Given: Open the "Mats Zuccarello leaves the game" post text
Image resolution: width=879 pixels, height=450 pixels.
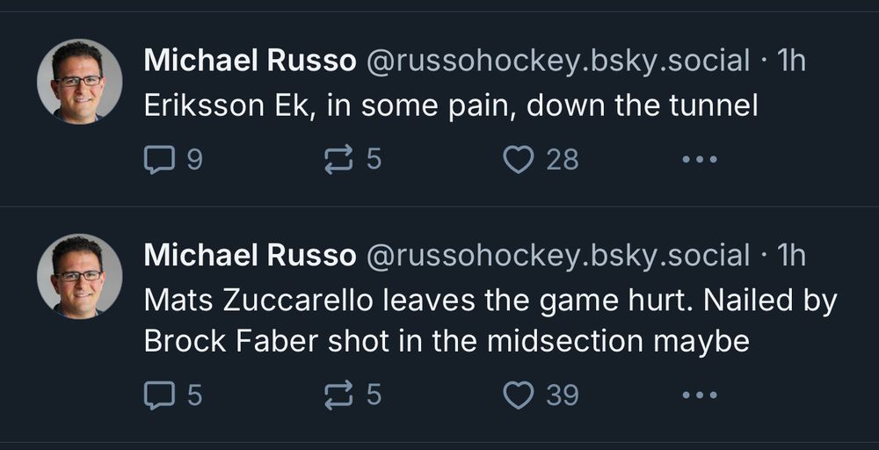Looking at the screenshot, I should (490, 320).
